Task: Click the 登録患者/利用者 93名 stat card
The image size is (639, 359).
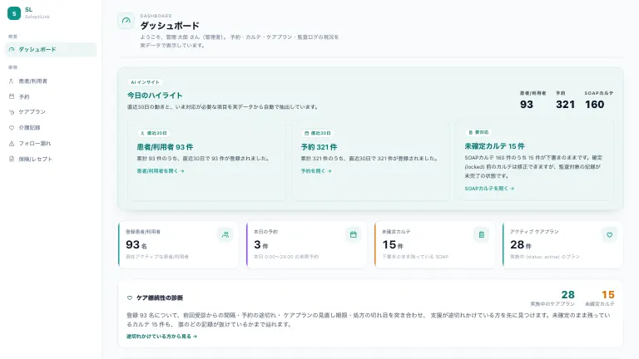Action: pos(179,244)
